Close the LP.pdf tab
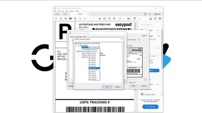The height and width of the screenshot is (113, 202). (88, 14)
